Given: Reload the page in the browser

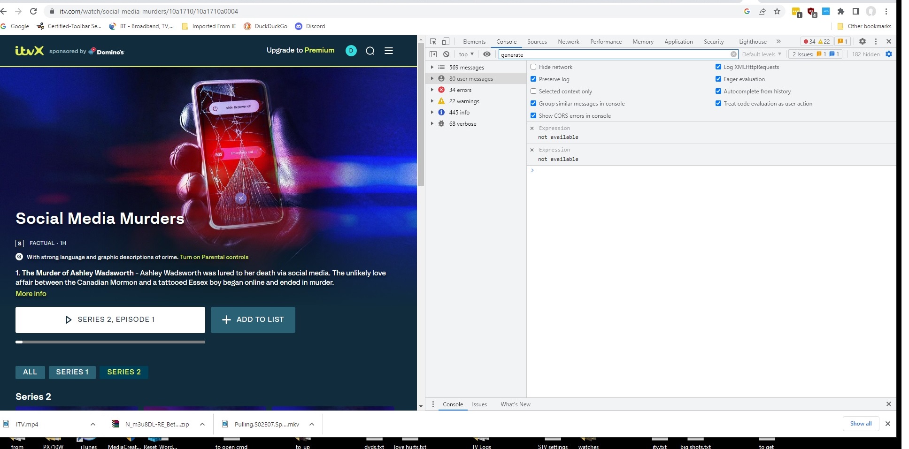Looking at the screenshot, I should pos(33,11).
